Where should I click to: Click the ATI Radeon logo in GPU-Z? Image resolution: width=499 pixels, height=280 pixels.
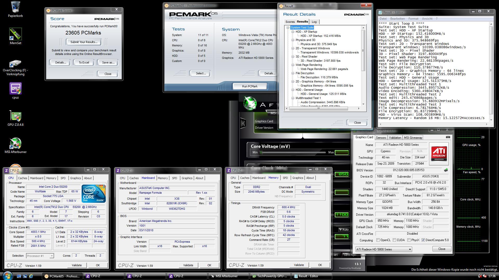[439, 154]
